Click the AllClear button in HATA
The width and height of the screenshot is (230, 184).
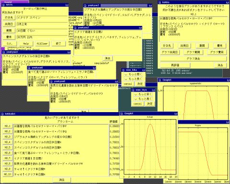tap(42, 44)
